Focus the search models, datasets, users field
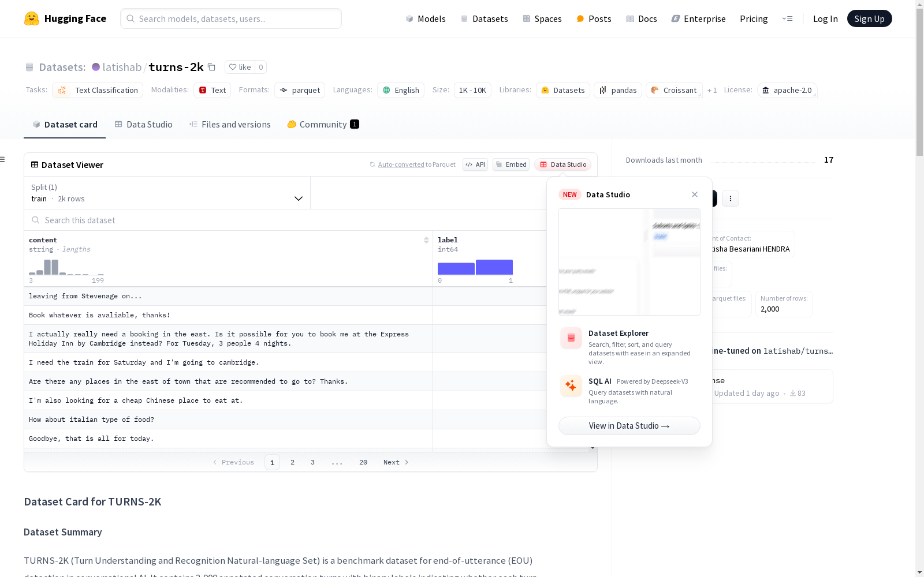The image size is (924, 577). (x=231, y=18)
